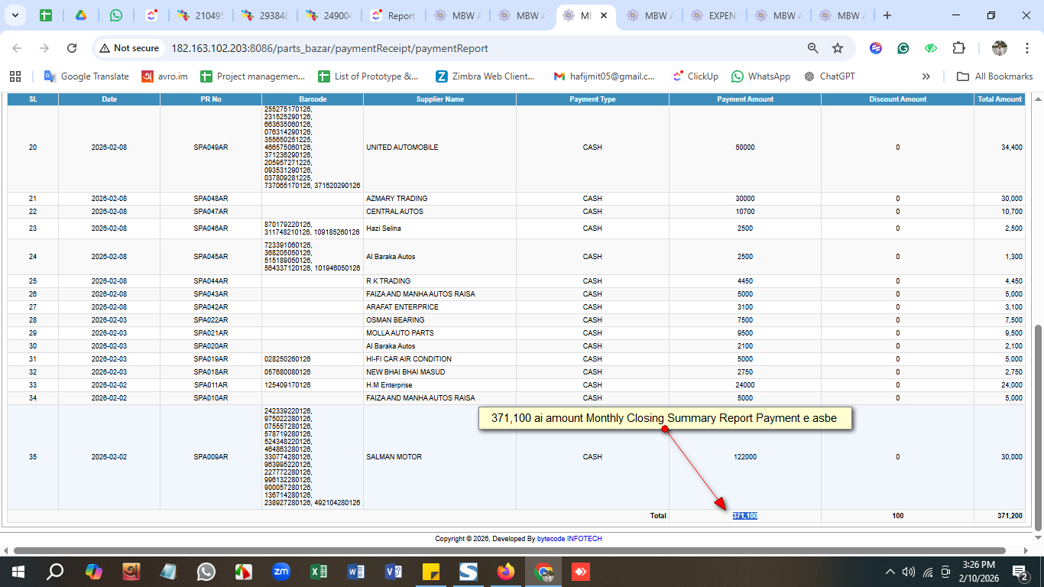The image size is (1044, 587).
Task: Open the browser Extensions puzzle icon
Action: point(958,48)
